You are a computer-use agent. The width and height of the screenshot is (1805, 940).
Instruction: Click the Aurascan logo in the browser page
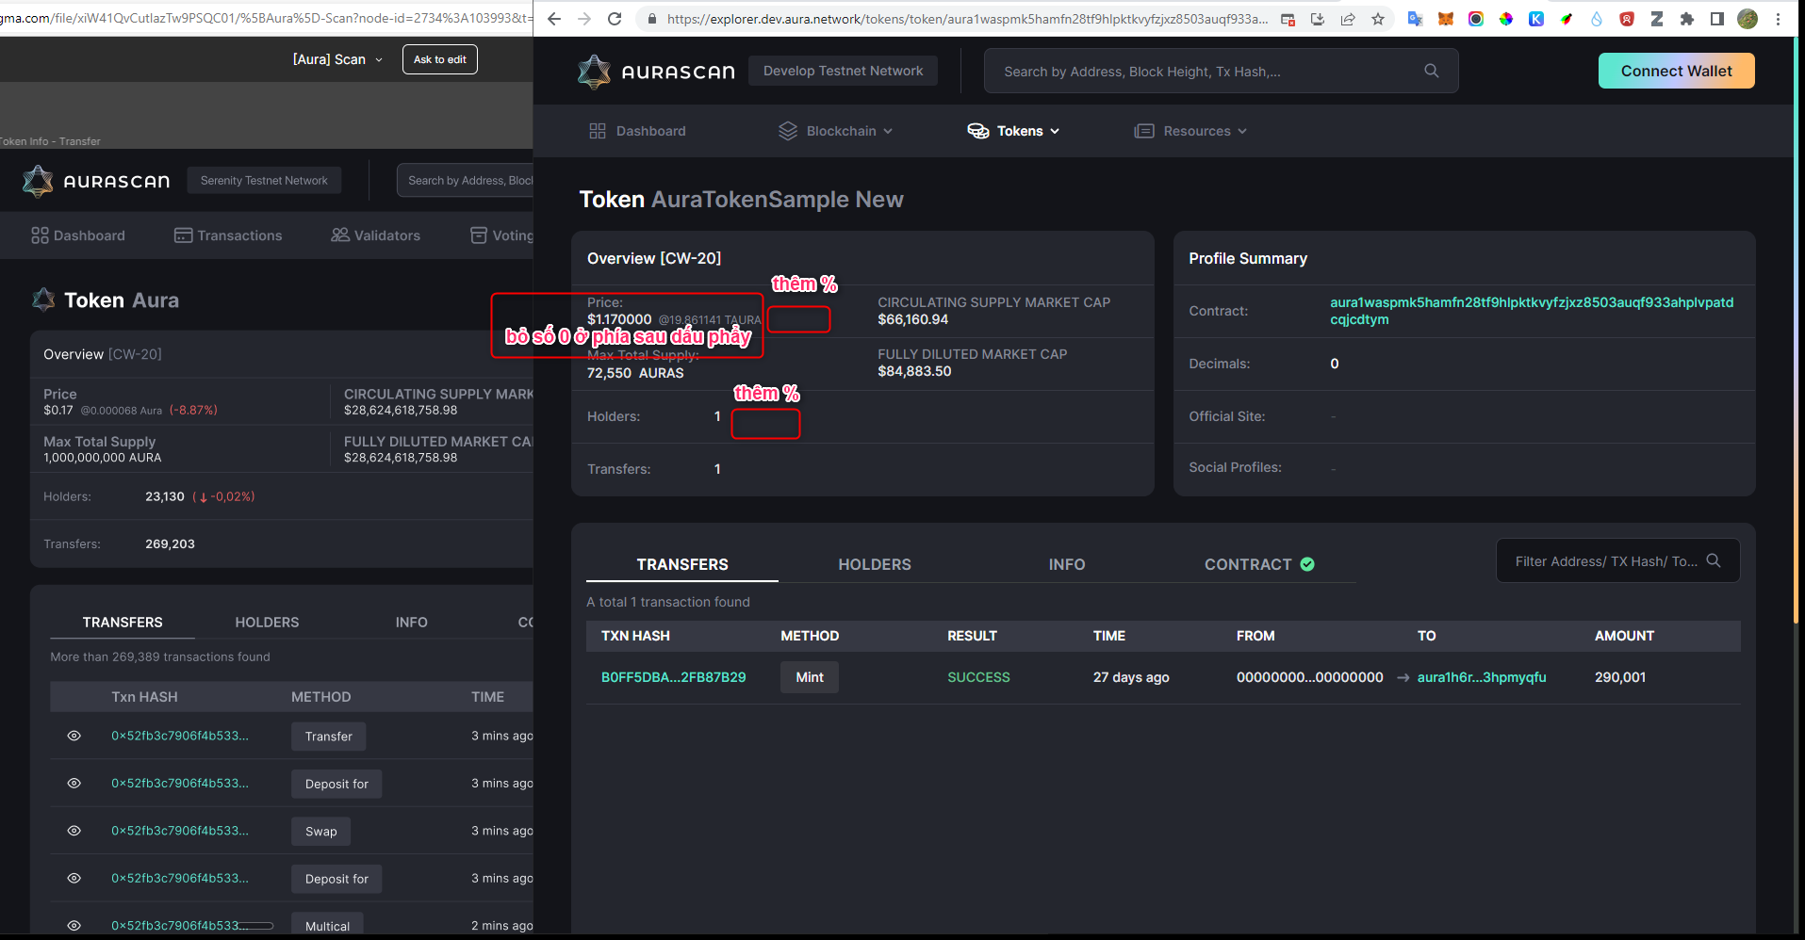pyautogui.click(x=656, y=72)
